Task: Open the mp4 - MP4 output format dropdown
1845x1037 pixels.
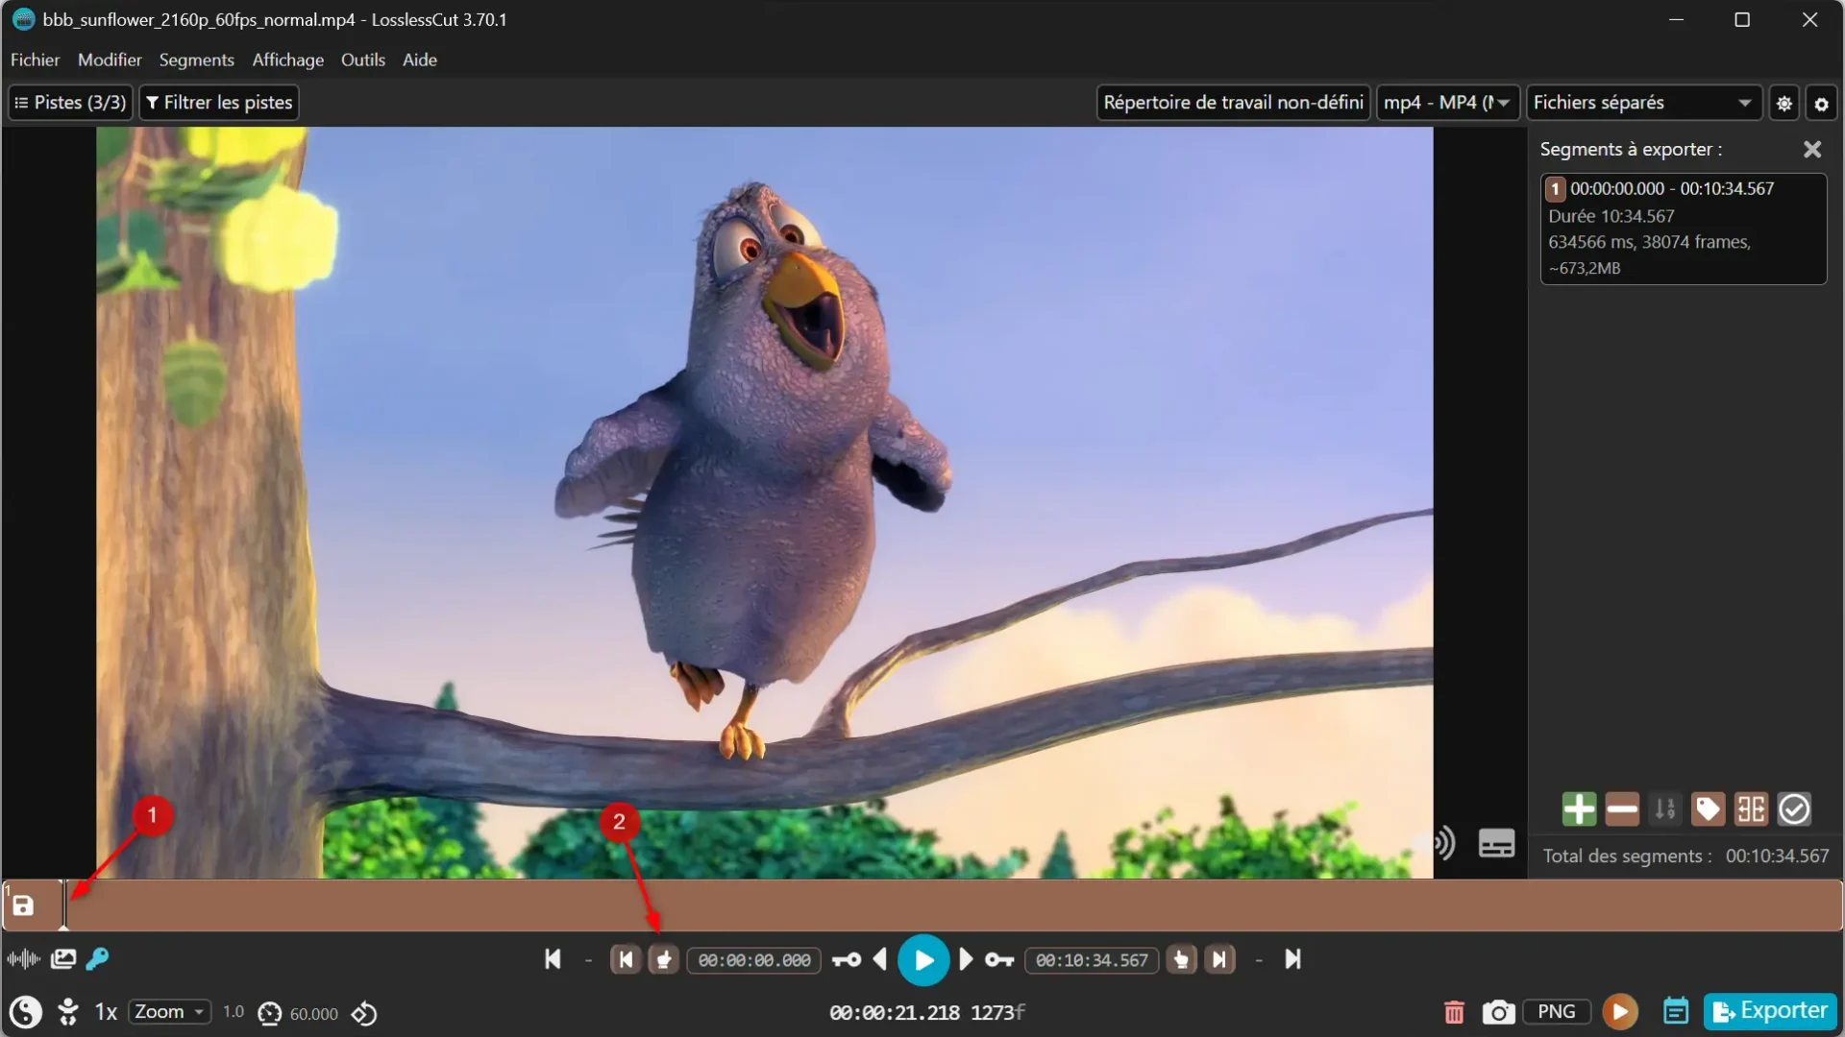Action: tap(1448, 103)
